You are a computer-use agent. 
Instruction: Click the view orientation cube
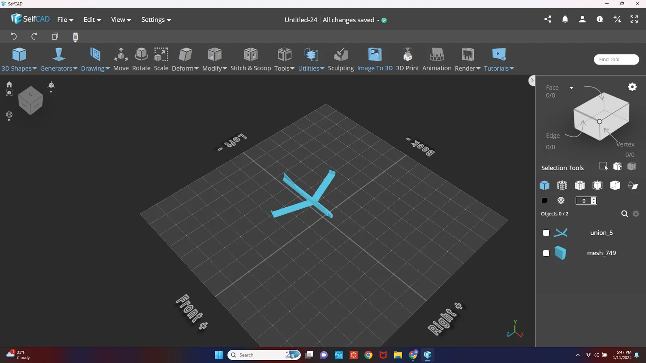click(x=31, y=100)
